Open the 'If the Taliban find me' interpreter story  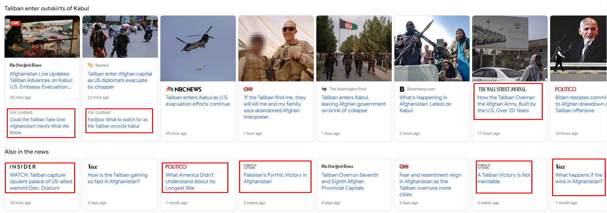(x=274, y=107)
